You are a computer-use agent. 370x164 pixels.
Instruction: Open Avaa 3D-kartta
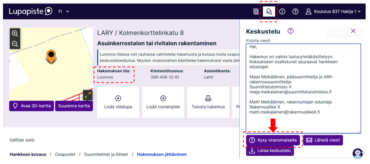pyautogui.click(x=32, y=106)
